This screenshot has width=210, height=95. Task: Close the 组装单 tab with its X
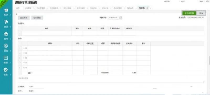147,8
